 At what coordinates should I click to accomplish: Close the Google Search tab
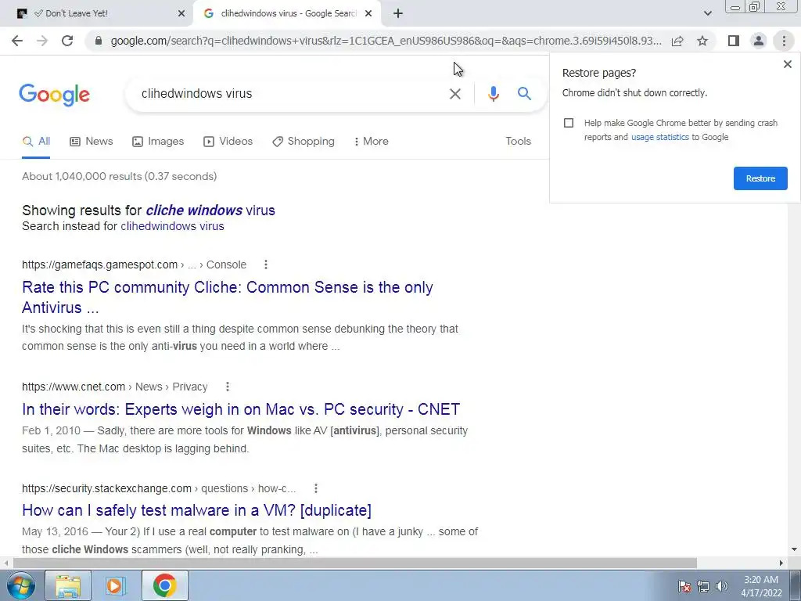368,14
